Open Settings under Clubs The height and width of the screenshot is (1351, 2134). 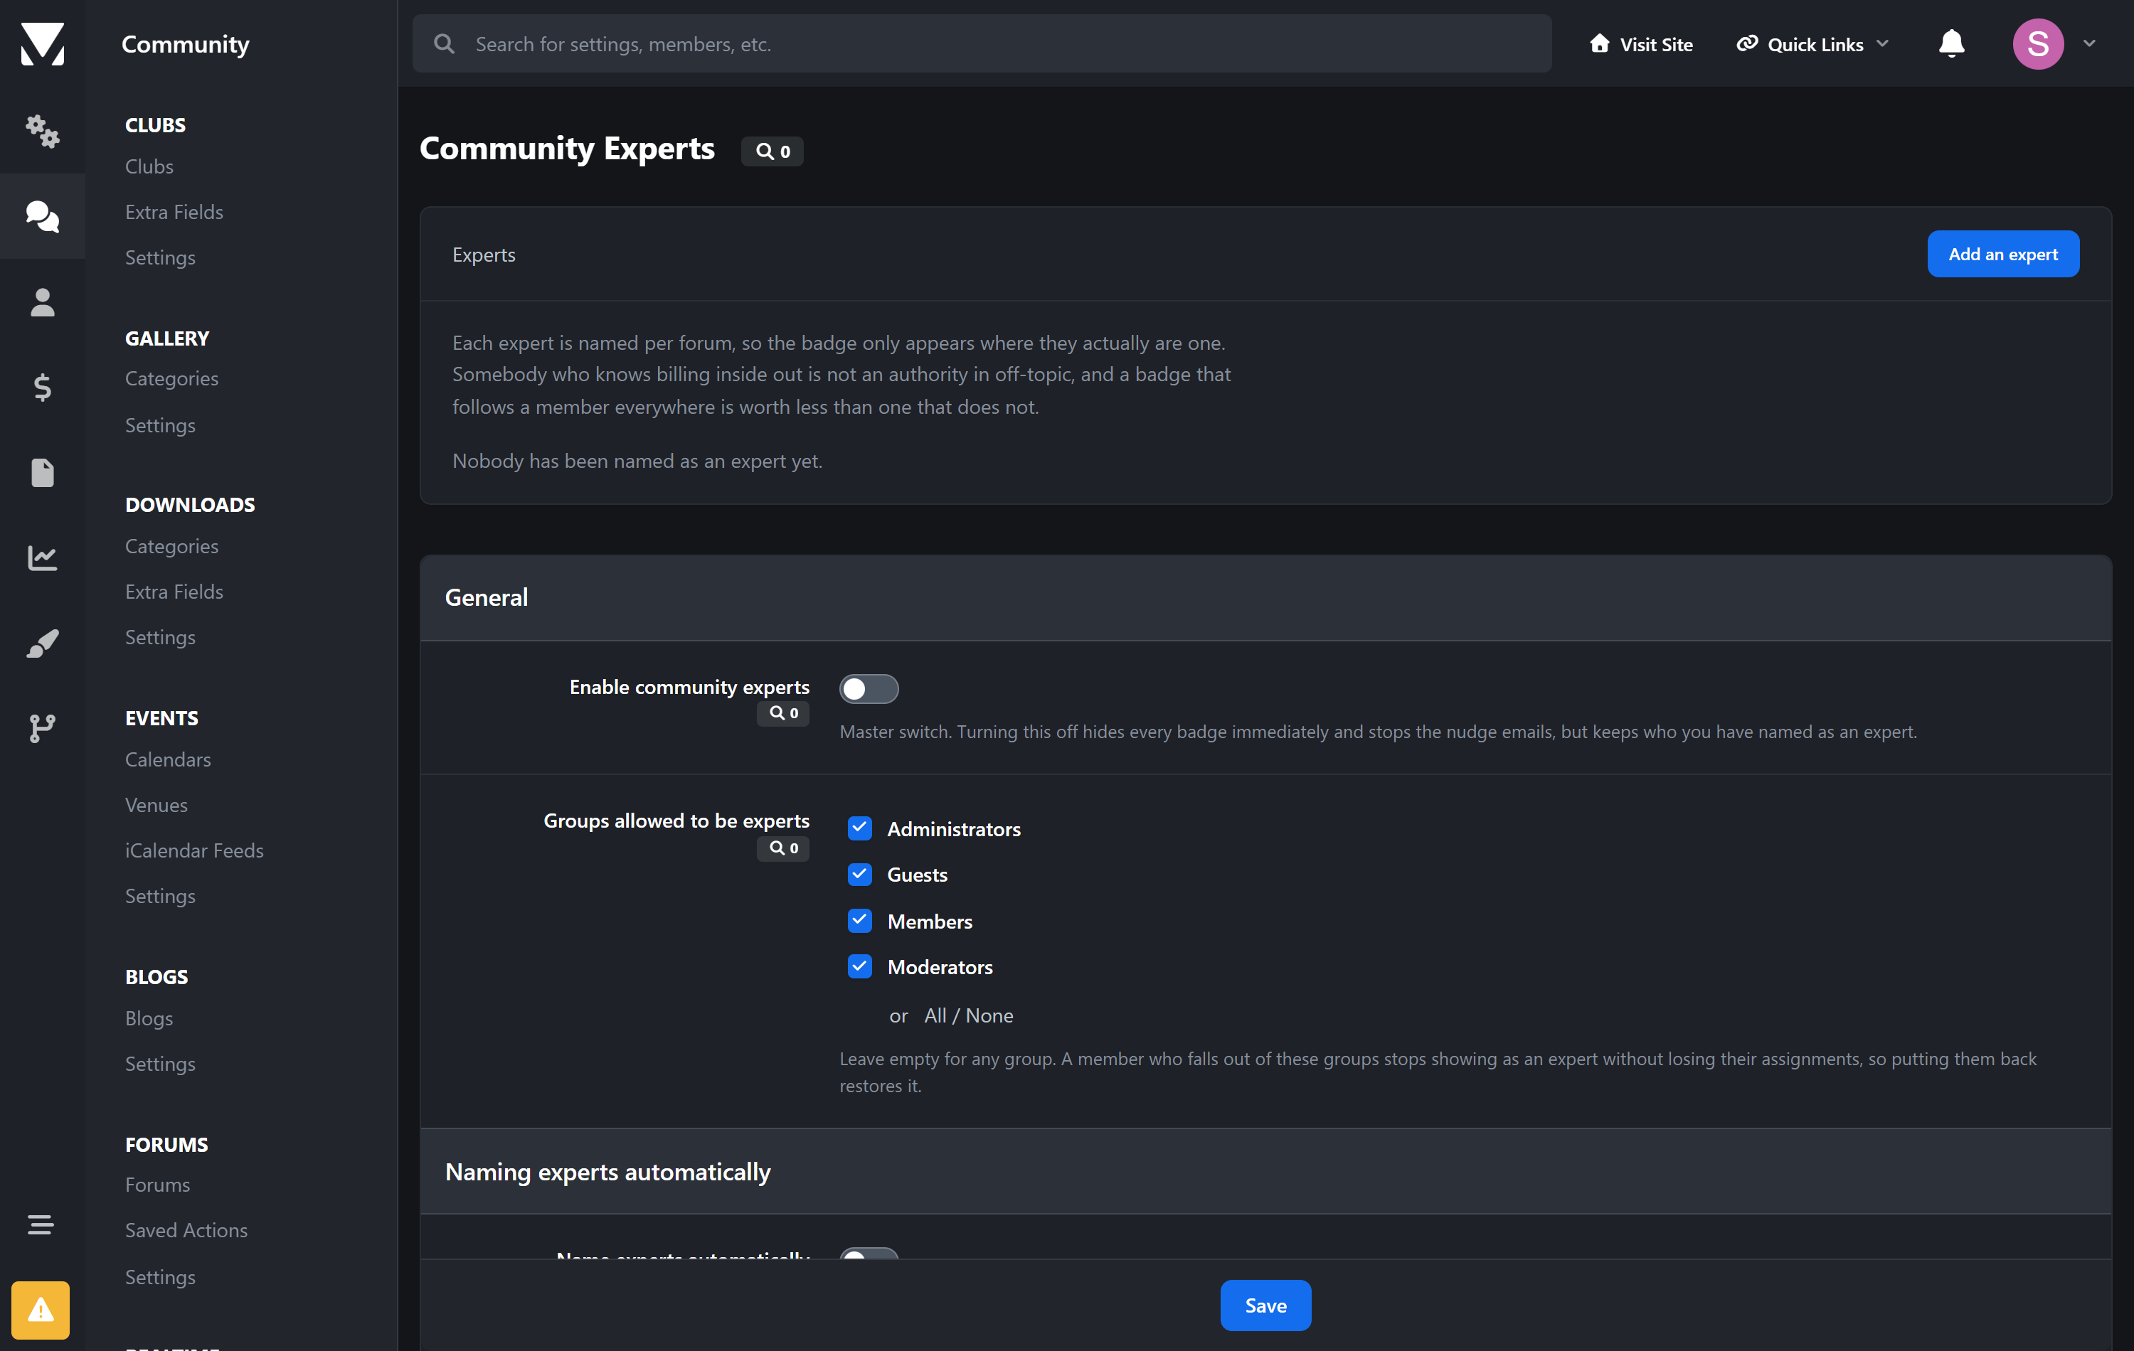[x=160, y=258]
